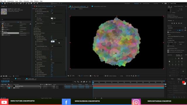
Task: Collapse the Fractal Field group
Action: pos(34,35)
